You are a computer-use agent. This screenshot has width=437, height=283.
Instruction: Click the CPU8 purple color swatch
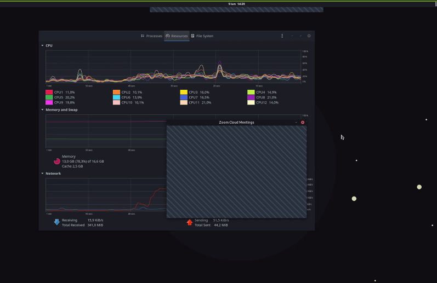[x=251, y=97]
